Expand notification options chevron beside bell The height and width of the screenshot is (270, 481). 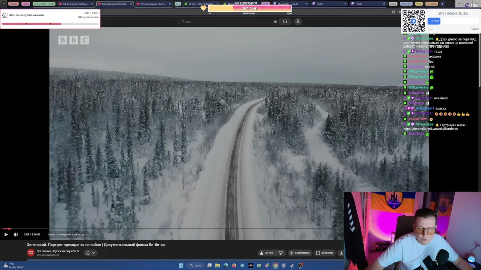(94, 253)
